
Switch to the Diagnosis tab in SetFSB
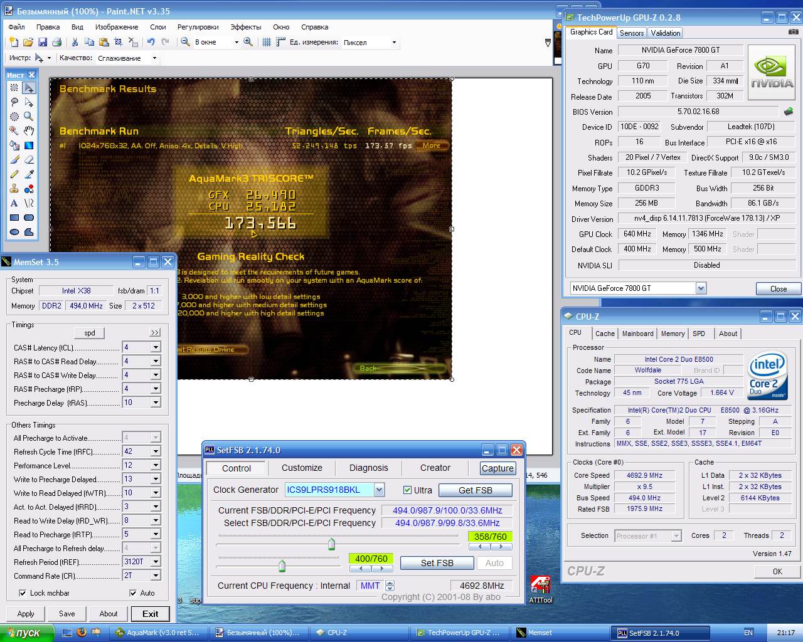point(369,468)
